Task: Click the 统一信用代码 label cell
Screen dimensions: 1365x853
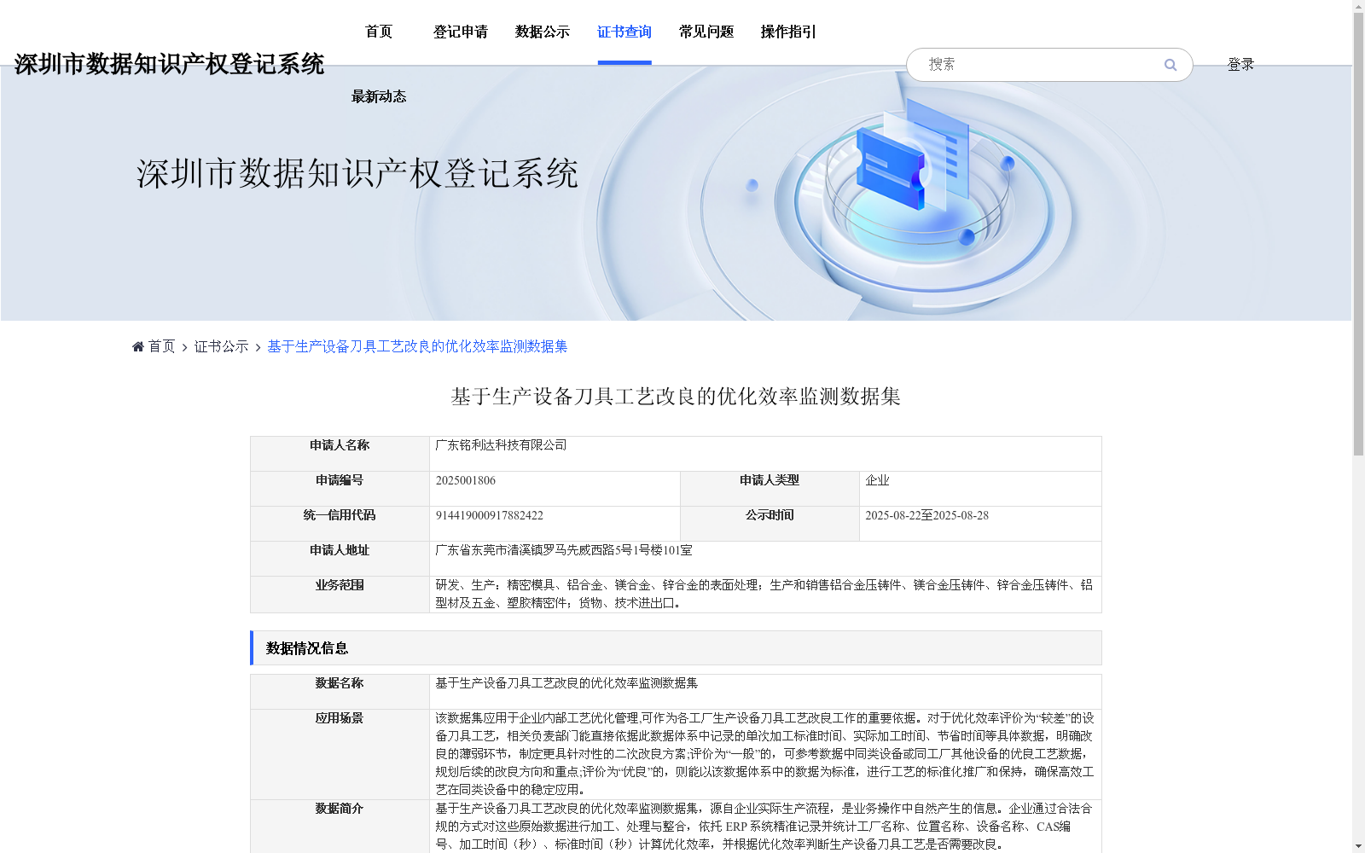Action: pyautogui.click(x=340, y=524)
